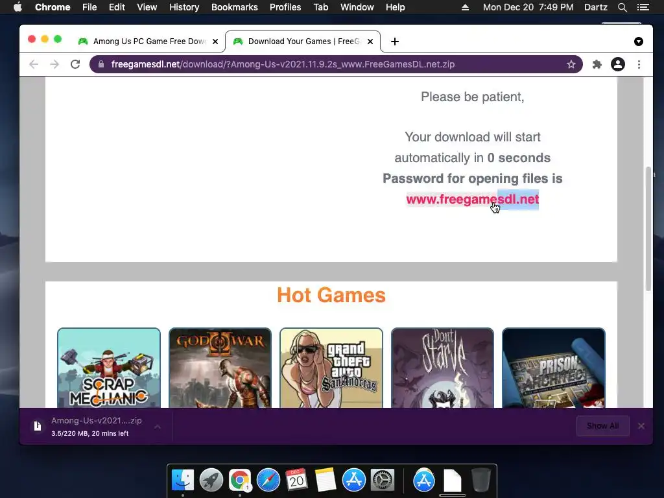Image resolution: width=664 pixels, height=498 pixels.
Task: Open the Edit menu
Action: click(x=117, y=7)
